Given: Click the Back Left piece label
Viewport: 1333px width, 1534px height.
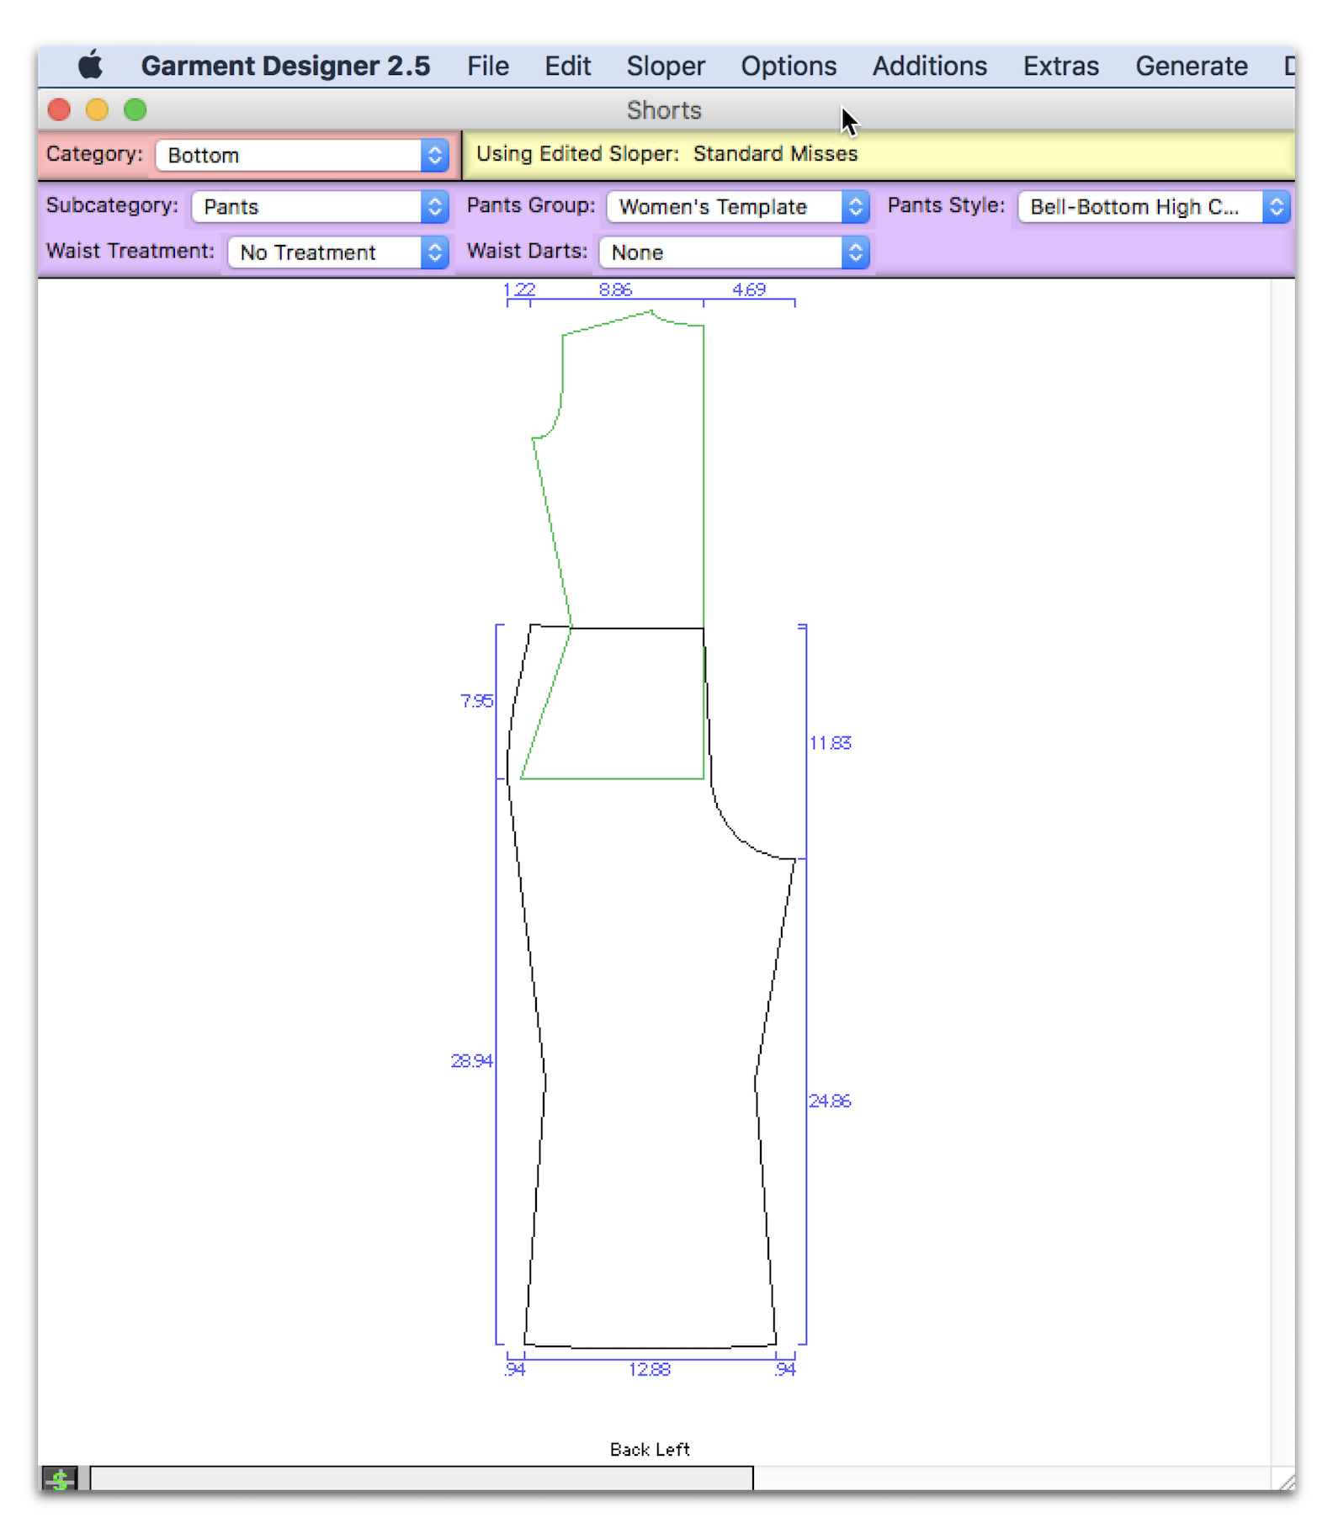Looking at the screenshot, I should (x=650, y=1449).
